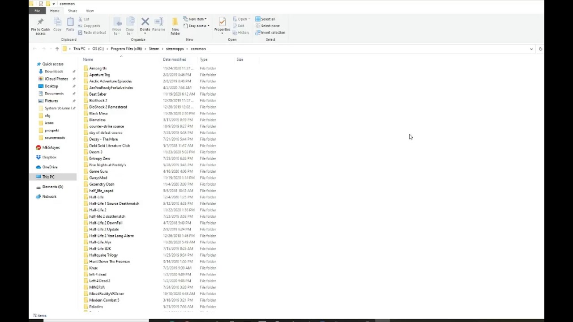
Task: Refresh the common folder view
Action: click(x=540, y=49)
